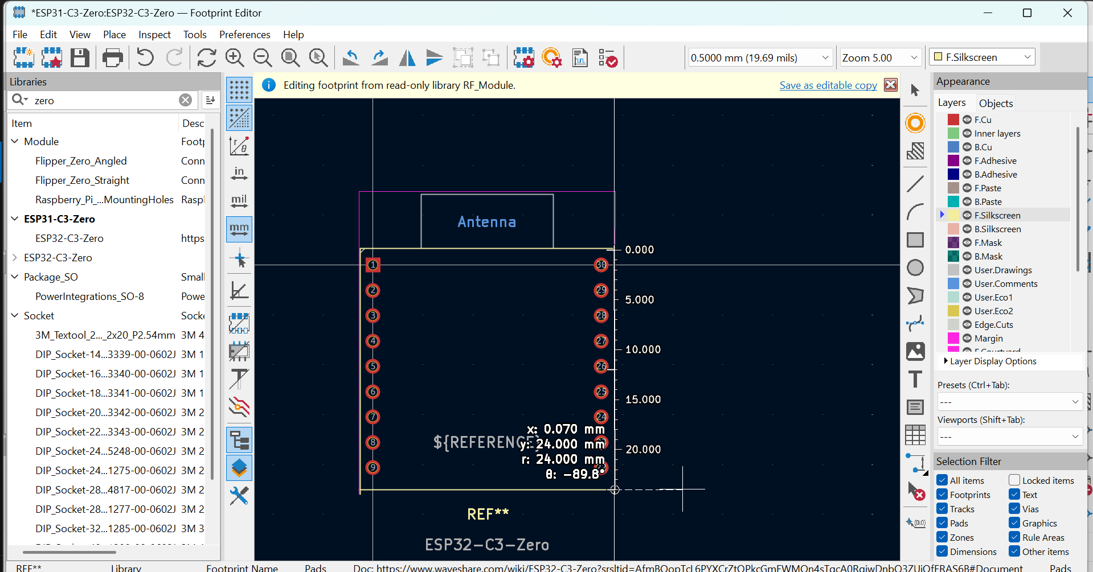This screenshot has height=572, width=1093.
Task: Collapse the Package_SO library tree
Action: 15,277
